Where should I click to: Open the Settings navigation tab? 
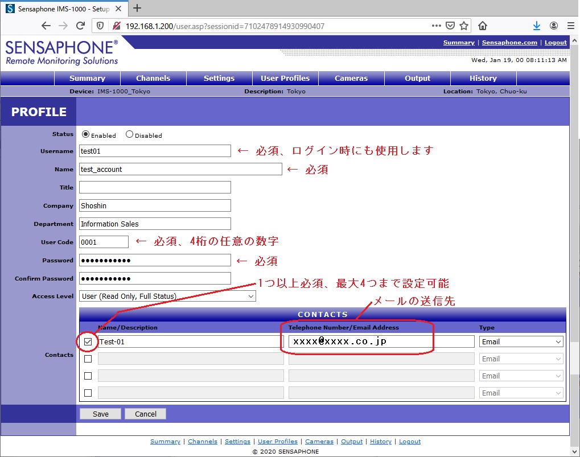[x=219, y=79]
